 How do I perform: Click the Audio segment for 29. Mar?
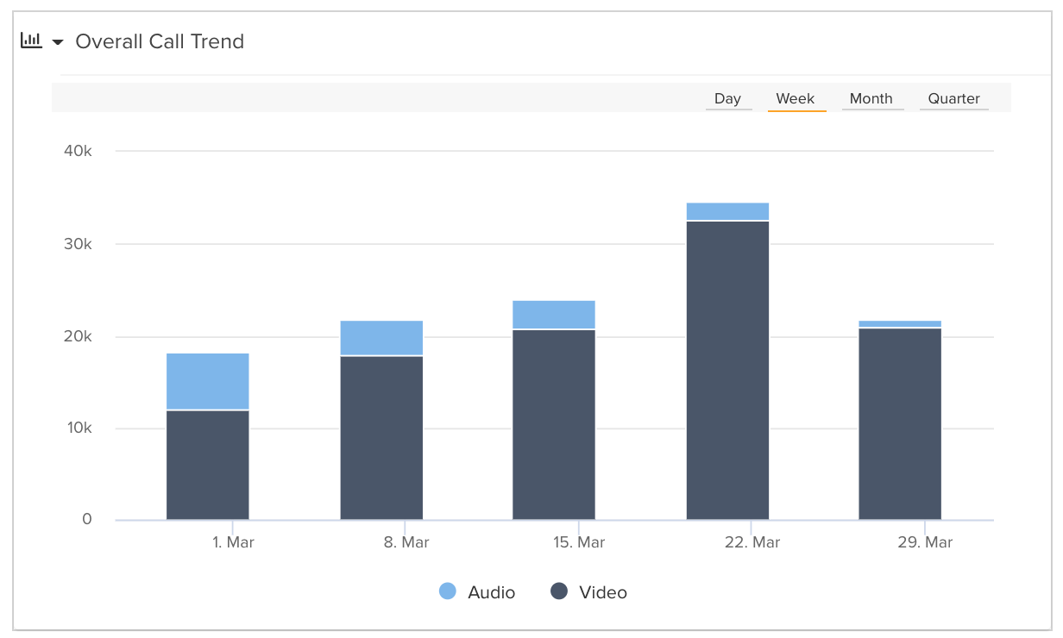pyautogui.click(x=900, y=324)
